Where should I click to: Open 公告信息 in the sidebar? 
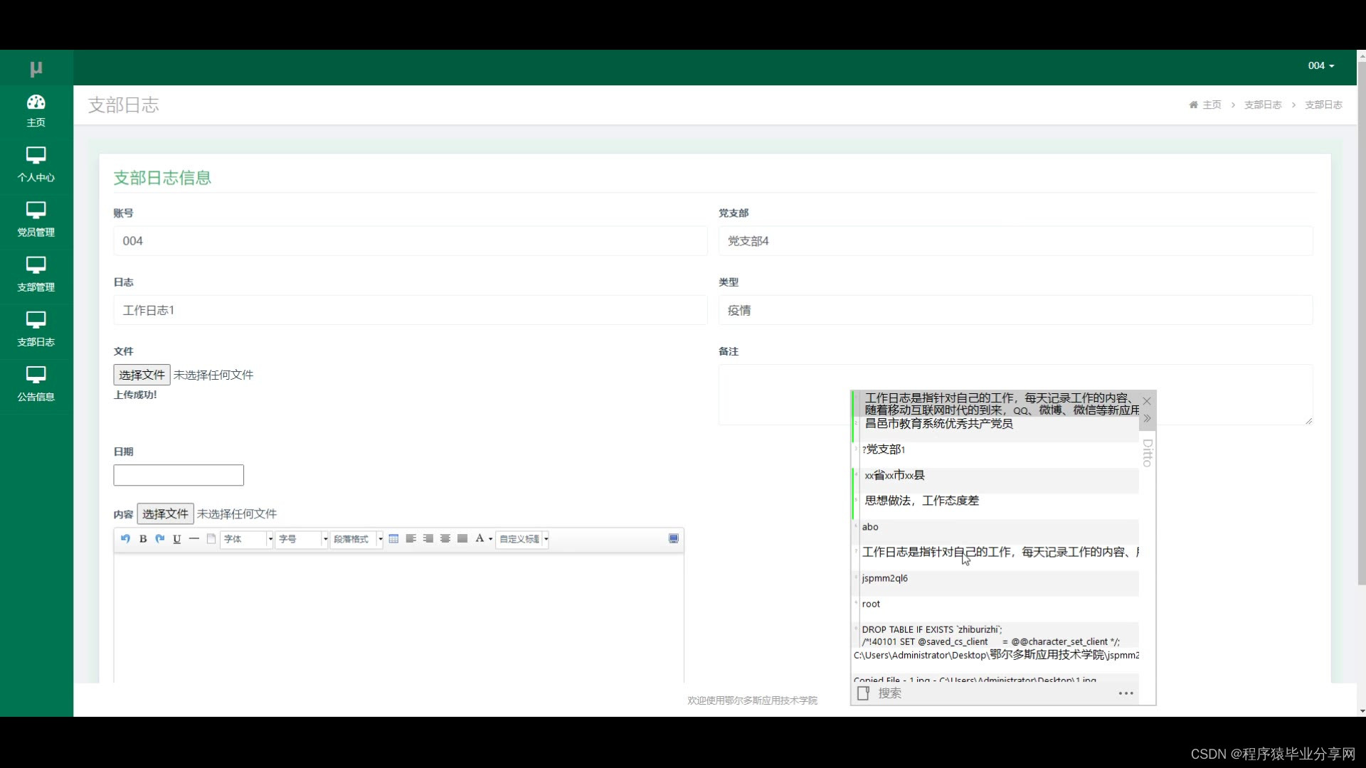(x=36, y=384)
